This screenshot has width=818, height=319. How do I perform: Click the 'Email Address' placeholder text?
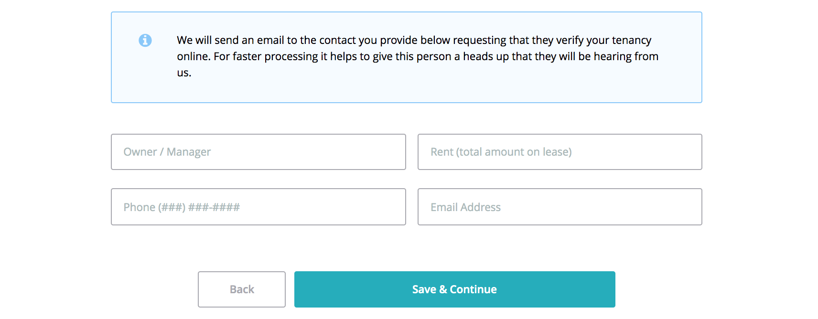[465, 207]
